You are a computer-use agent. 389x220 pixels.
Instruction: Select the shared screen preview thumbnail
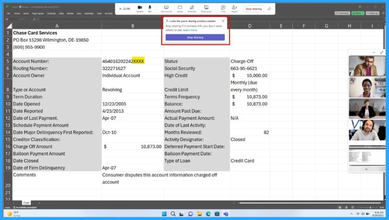367,156
